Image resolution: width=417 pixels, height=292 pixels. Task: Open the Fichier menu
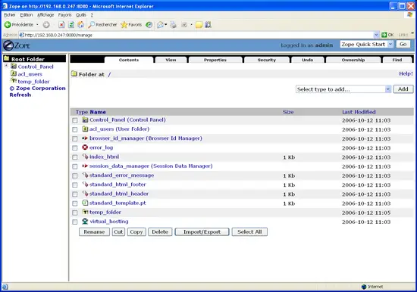click(10, 15)
